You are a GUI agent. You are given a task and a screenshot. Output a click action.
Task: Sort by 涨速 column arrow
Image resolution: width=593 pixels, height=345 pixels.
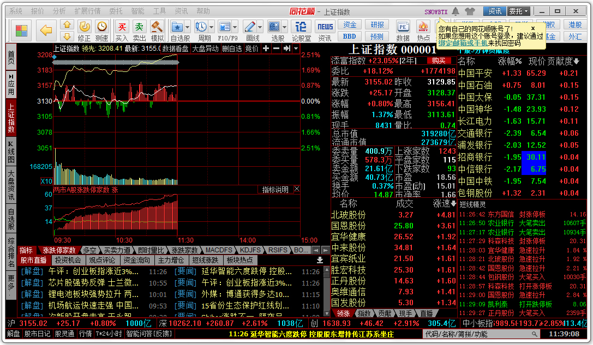pyautogui.click(x=453, y=204)
